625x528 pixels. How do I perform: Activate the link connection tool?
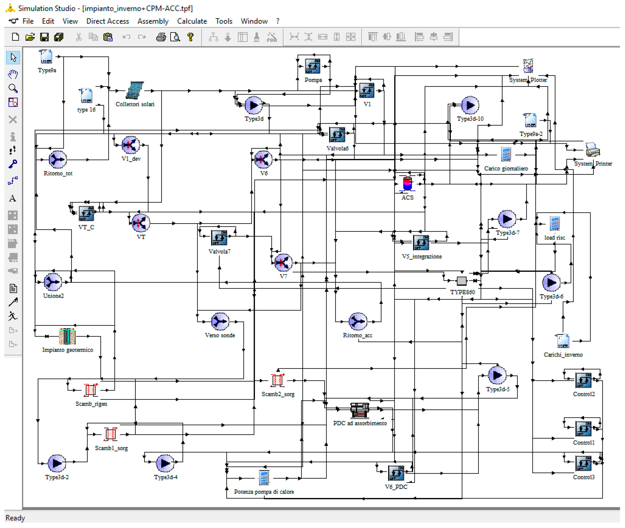(13, 181)
